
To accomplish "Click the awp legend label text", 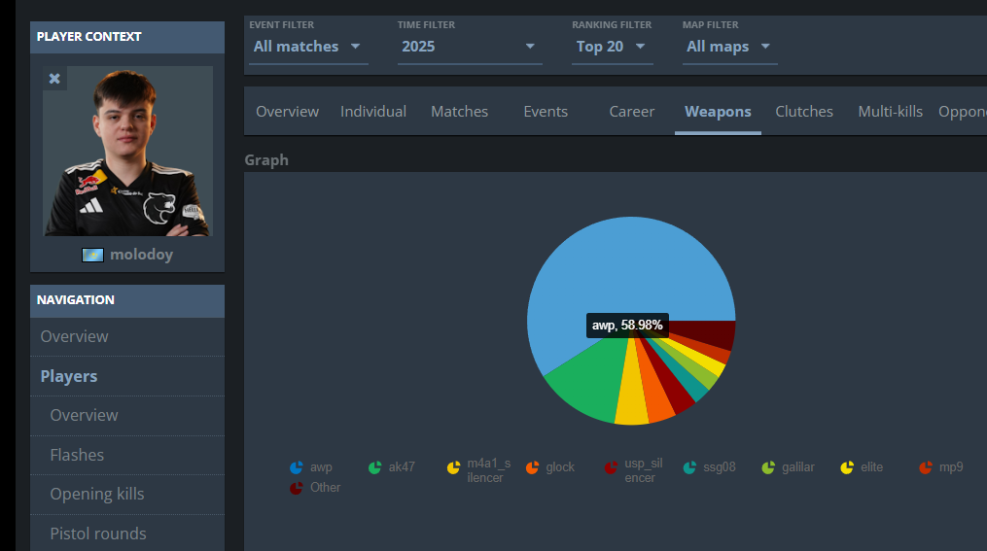I will [321, 467].
